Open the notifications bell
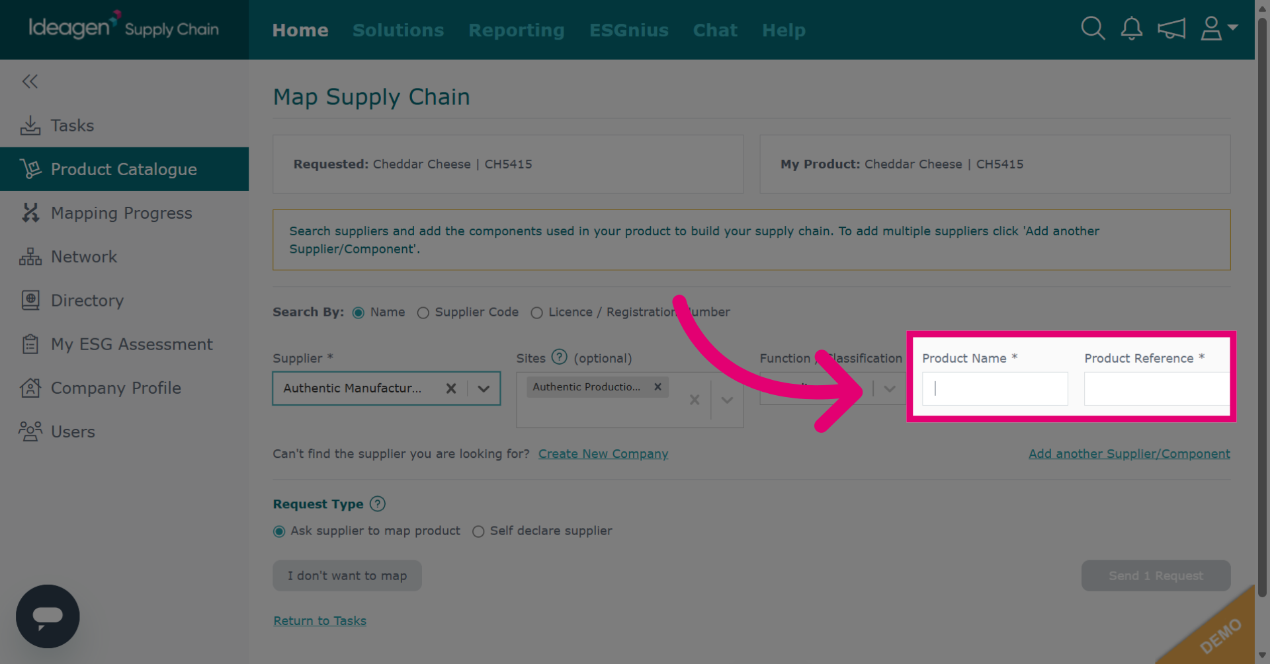The image size is (1270, 664). click(1131, 28)
